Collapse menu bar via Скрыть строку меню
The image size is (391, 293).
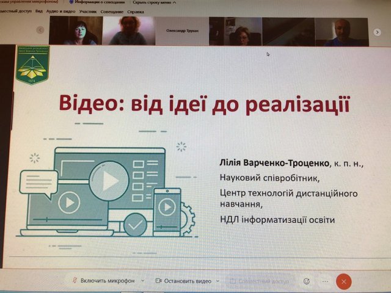click(x=150, y=2)
